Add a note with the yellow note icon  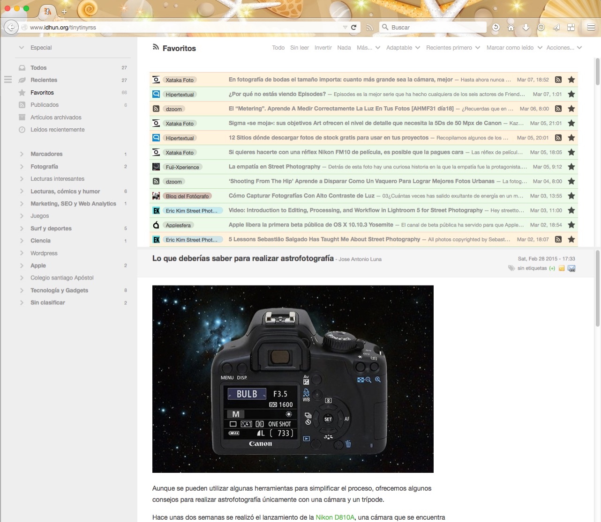[562, 268]
